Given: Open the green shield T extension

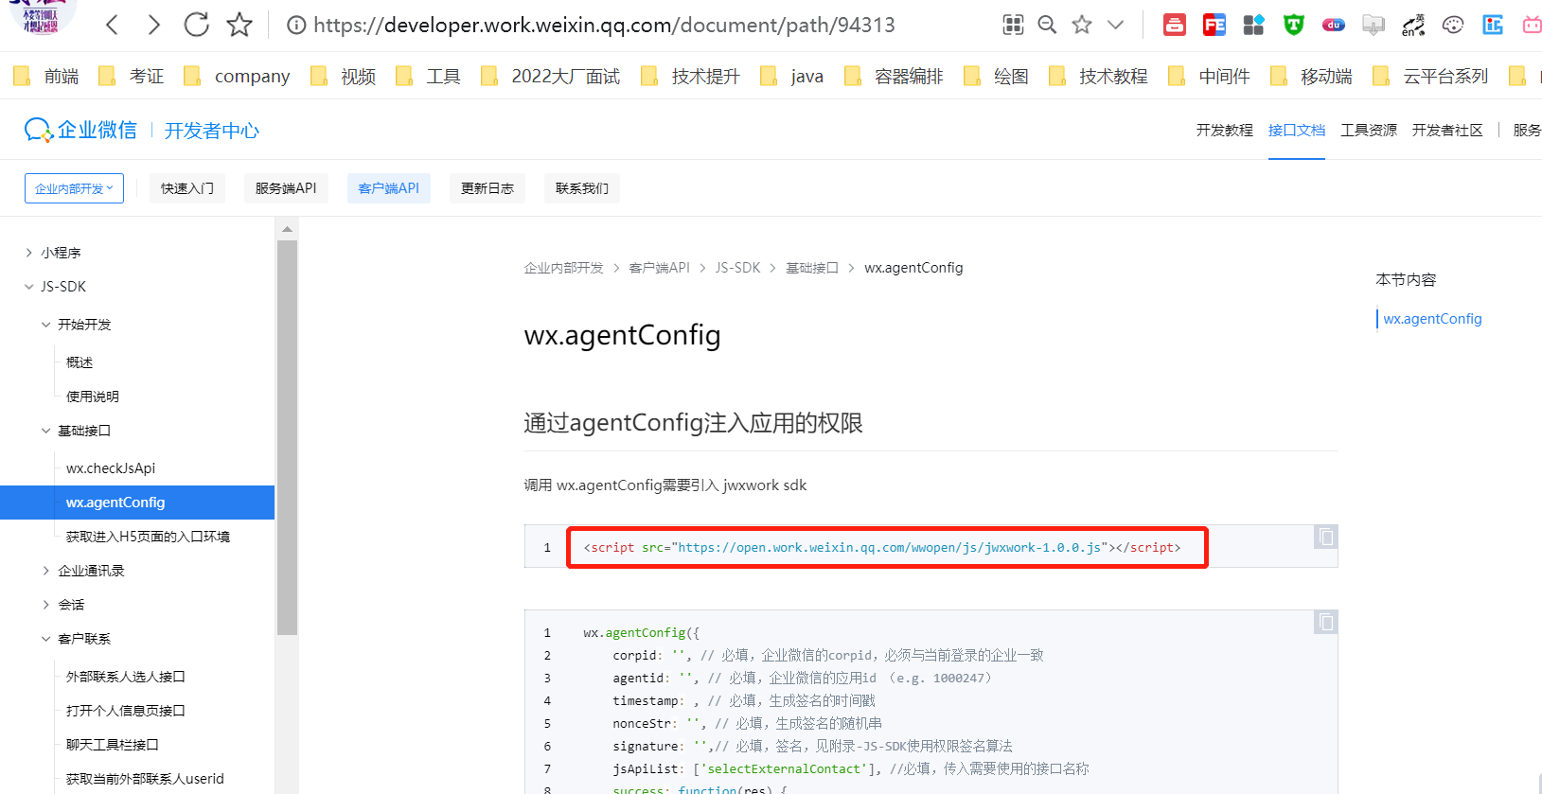Looking at the screenshot, I should (x=1294, y=26).
